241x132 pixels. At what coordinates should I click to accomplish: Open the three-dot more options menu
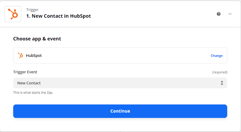230,14
